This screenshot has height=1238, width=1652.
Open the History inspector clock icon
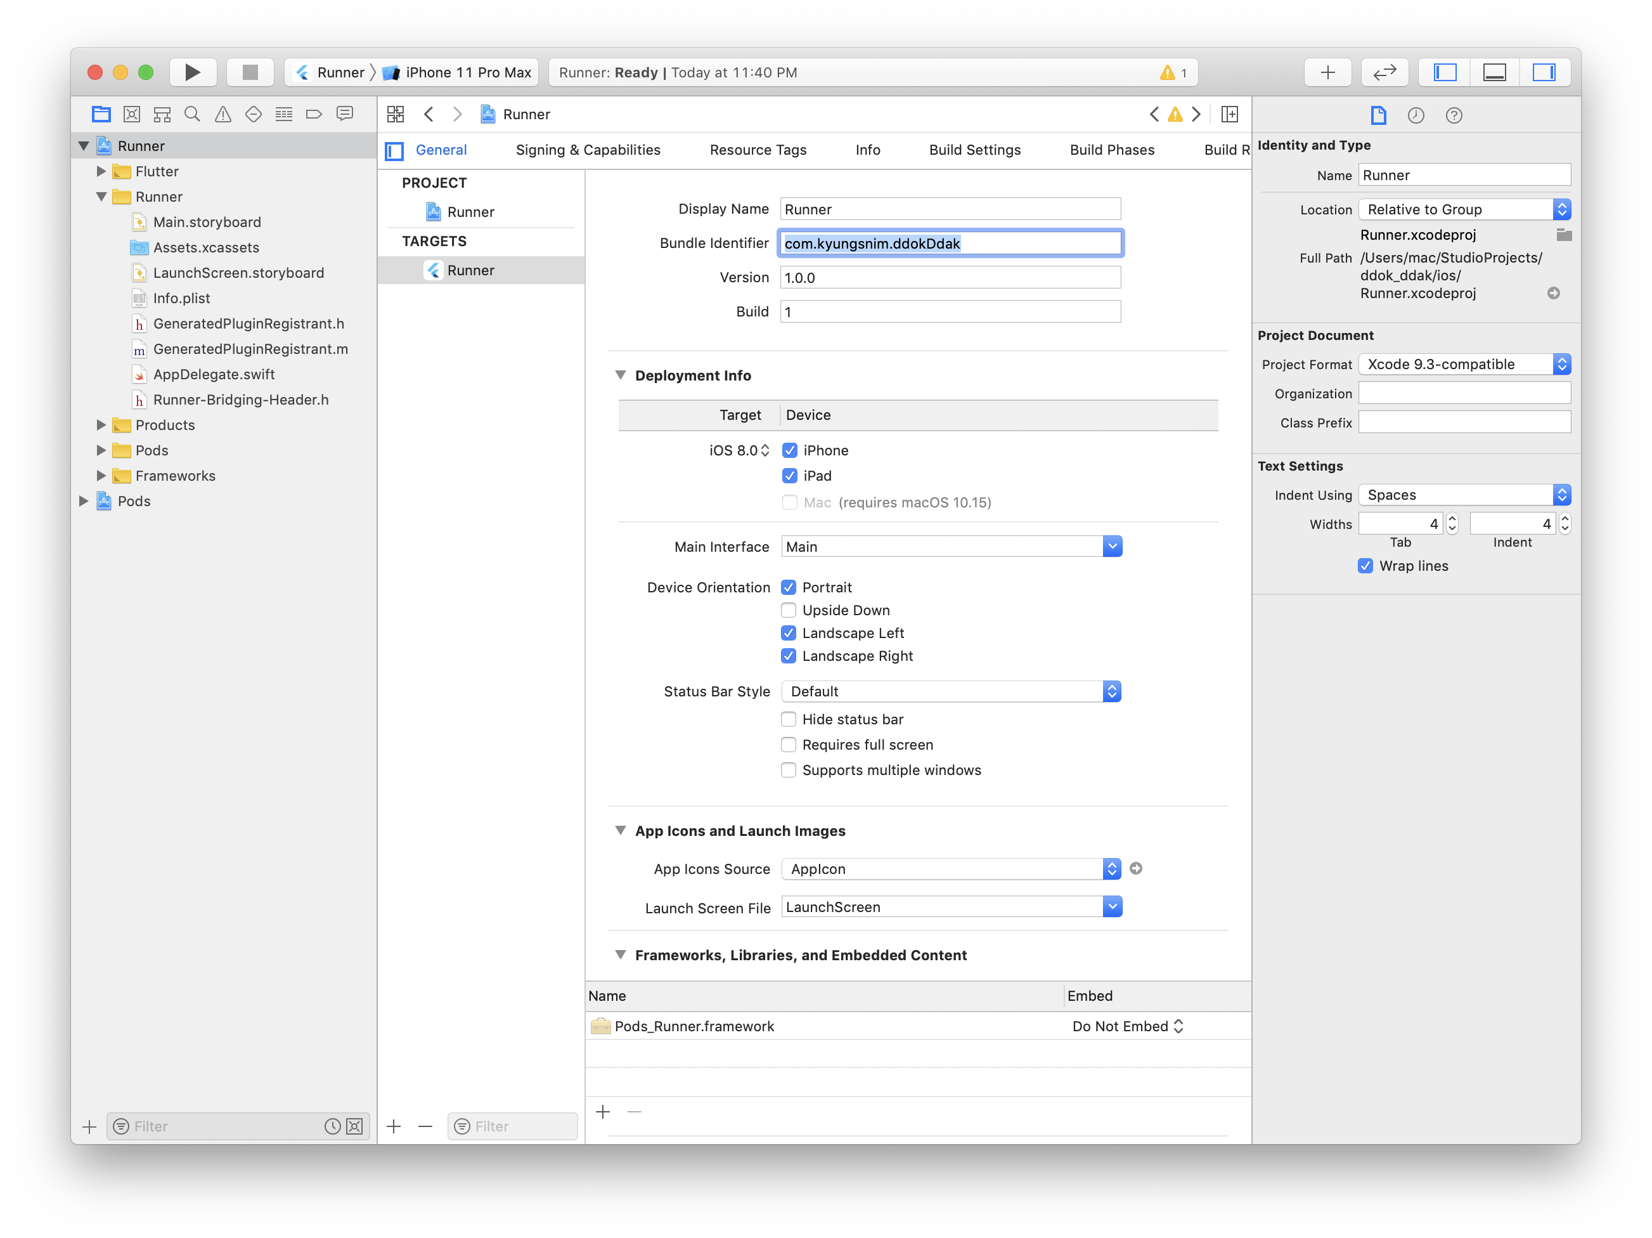(x=1416, y=115)
